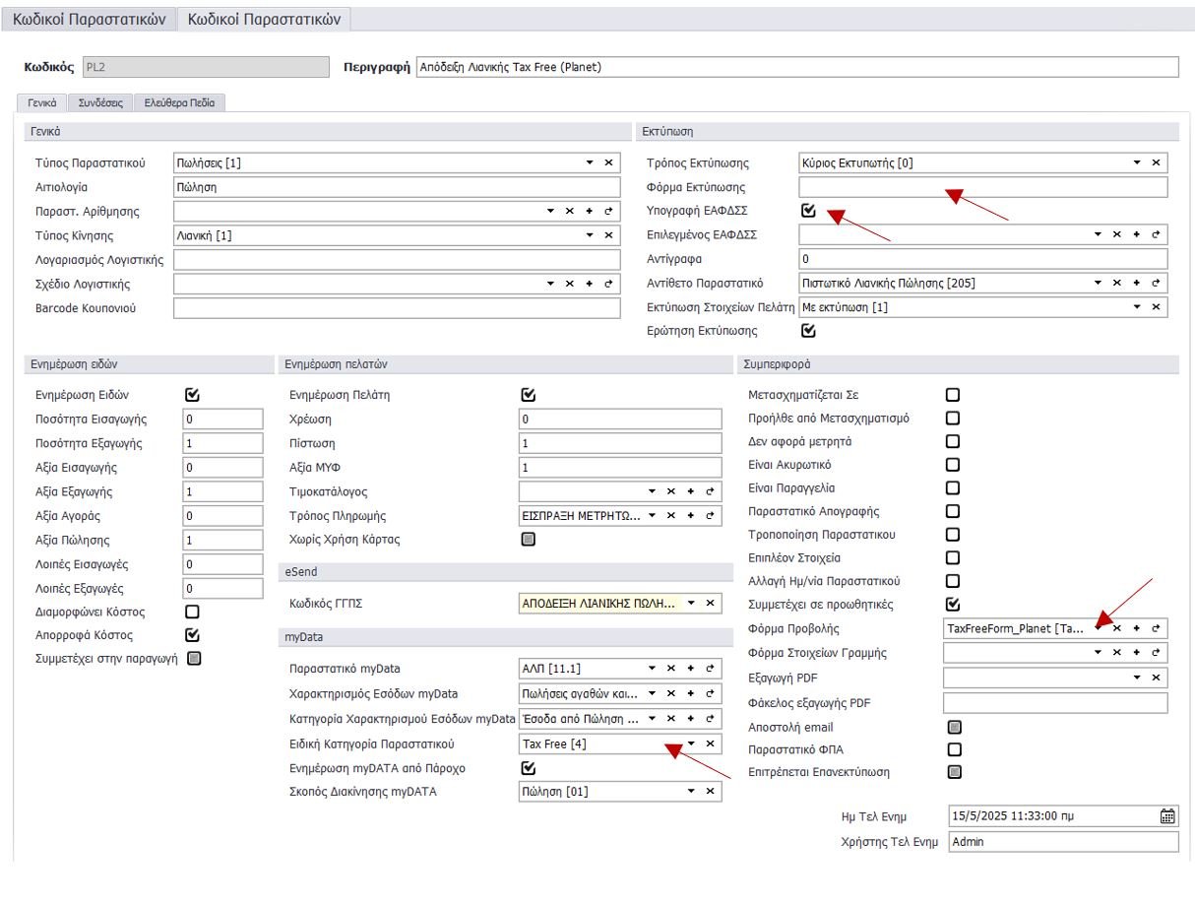The height and width of the screenshot is (905, 1195).
Task: Click the plus icon in Φόρμα Στοιχείων Γραμμής
Action: coord(1136,652)
